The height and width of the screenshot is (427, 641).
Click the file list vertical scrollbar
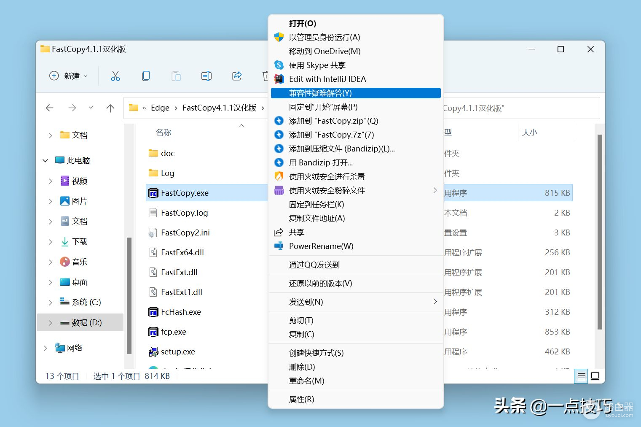coord(600,232)
